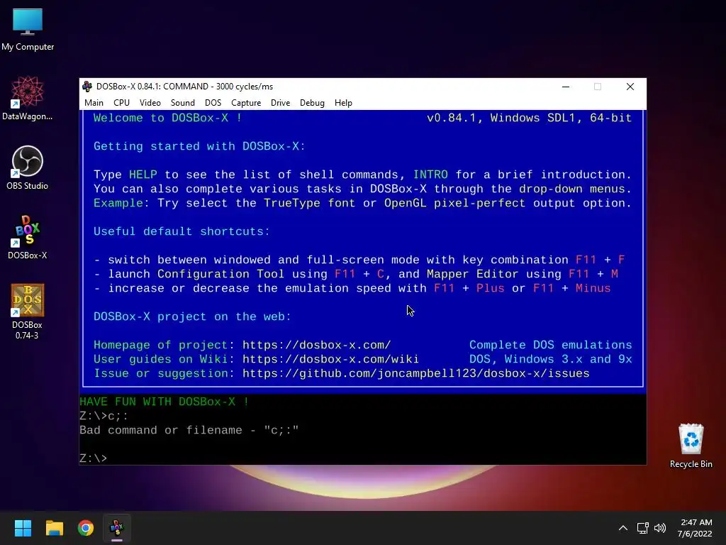This screenshot has width=726, height=545.
Task: Click the version text 'v0.84.1, Windows SDL1, 64-bit'
Action: 529,118
